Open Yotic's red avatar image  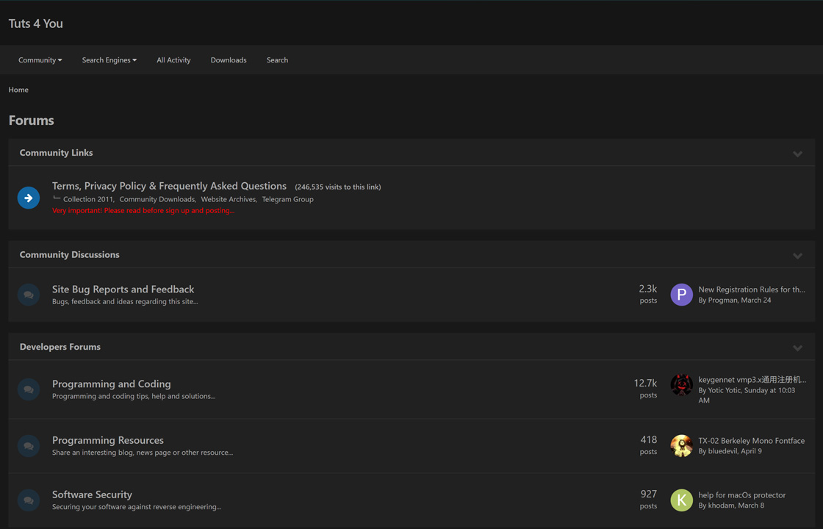(x=681, y=385)
